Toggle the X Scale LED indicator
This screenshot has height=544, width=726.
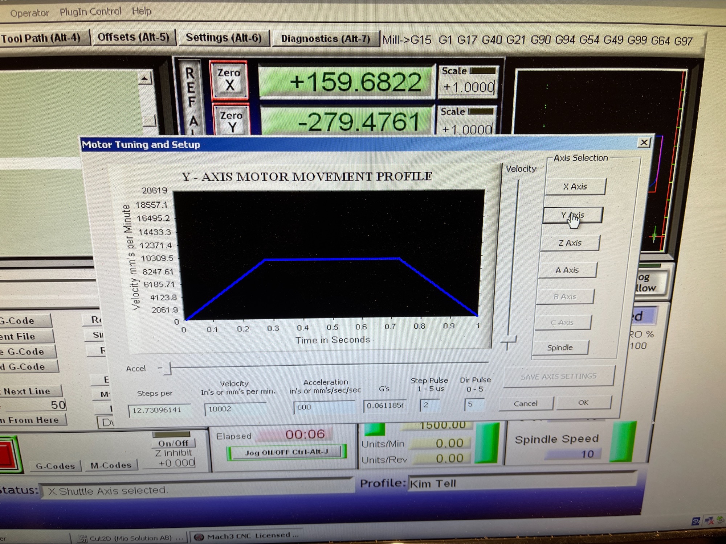(x=483, y=71)
